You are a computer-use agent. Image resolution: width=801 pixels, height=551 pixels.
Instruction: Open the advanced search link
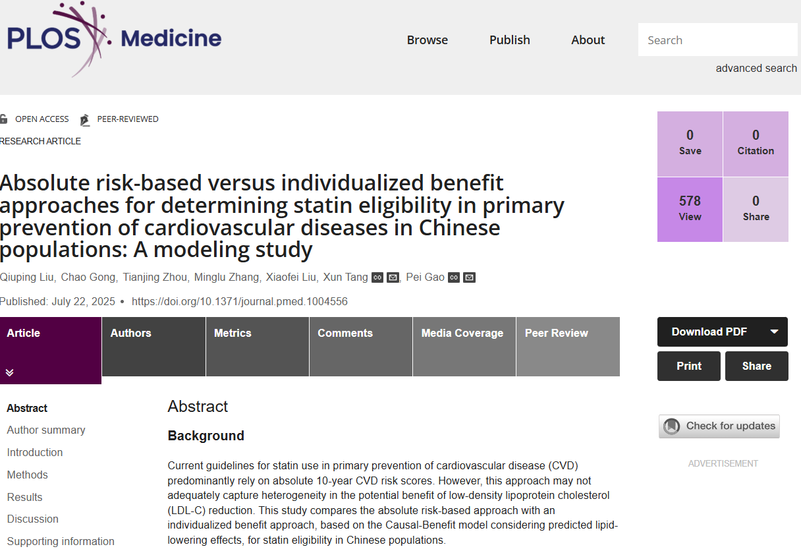point(756,69)
